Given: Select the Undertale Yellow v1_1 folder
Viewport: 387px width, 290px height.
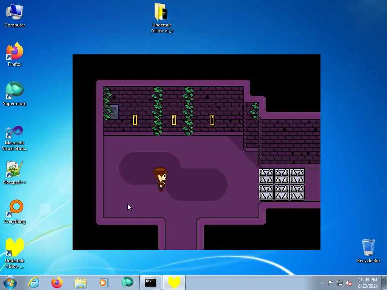Looking at the screenshot, I should (x=162, y=18).
